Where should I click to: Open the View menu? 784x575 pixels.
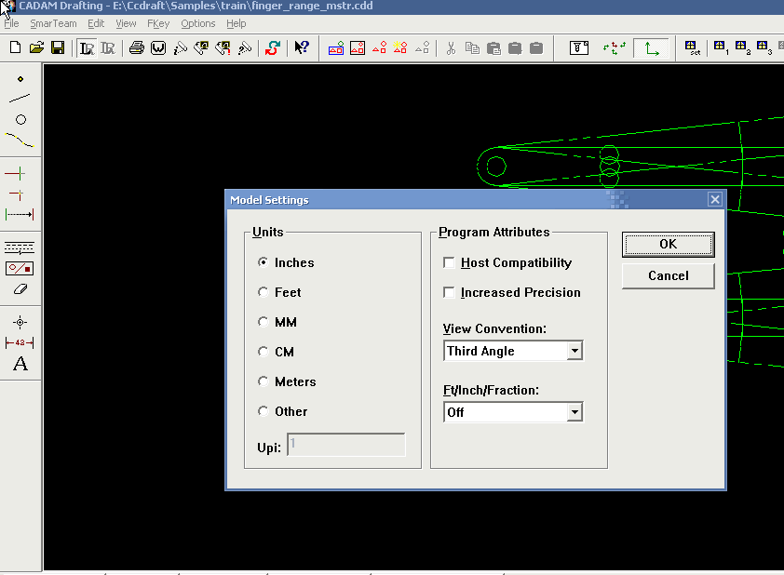(x=126, y=23)
